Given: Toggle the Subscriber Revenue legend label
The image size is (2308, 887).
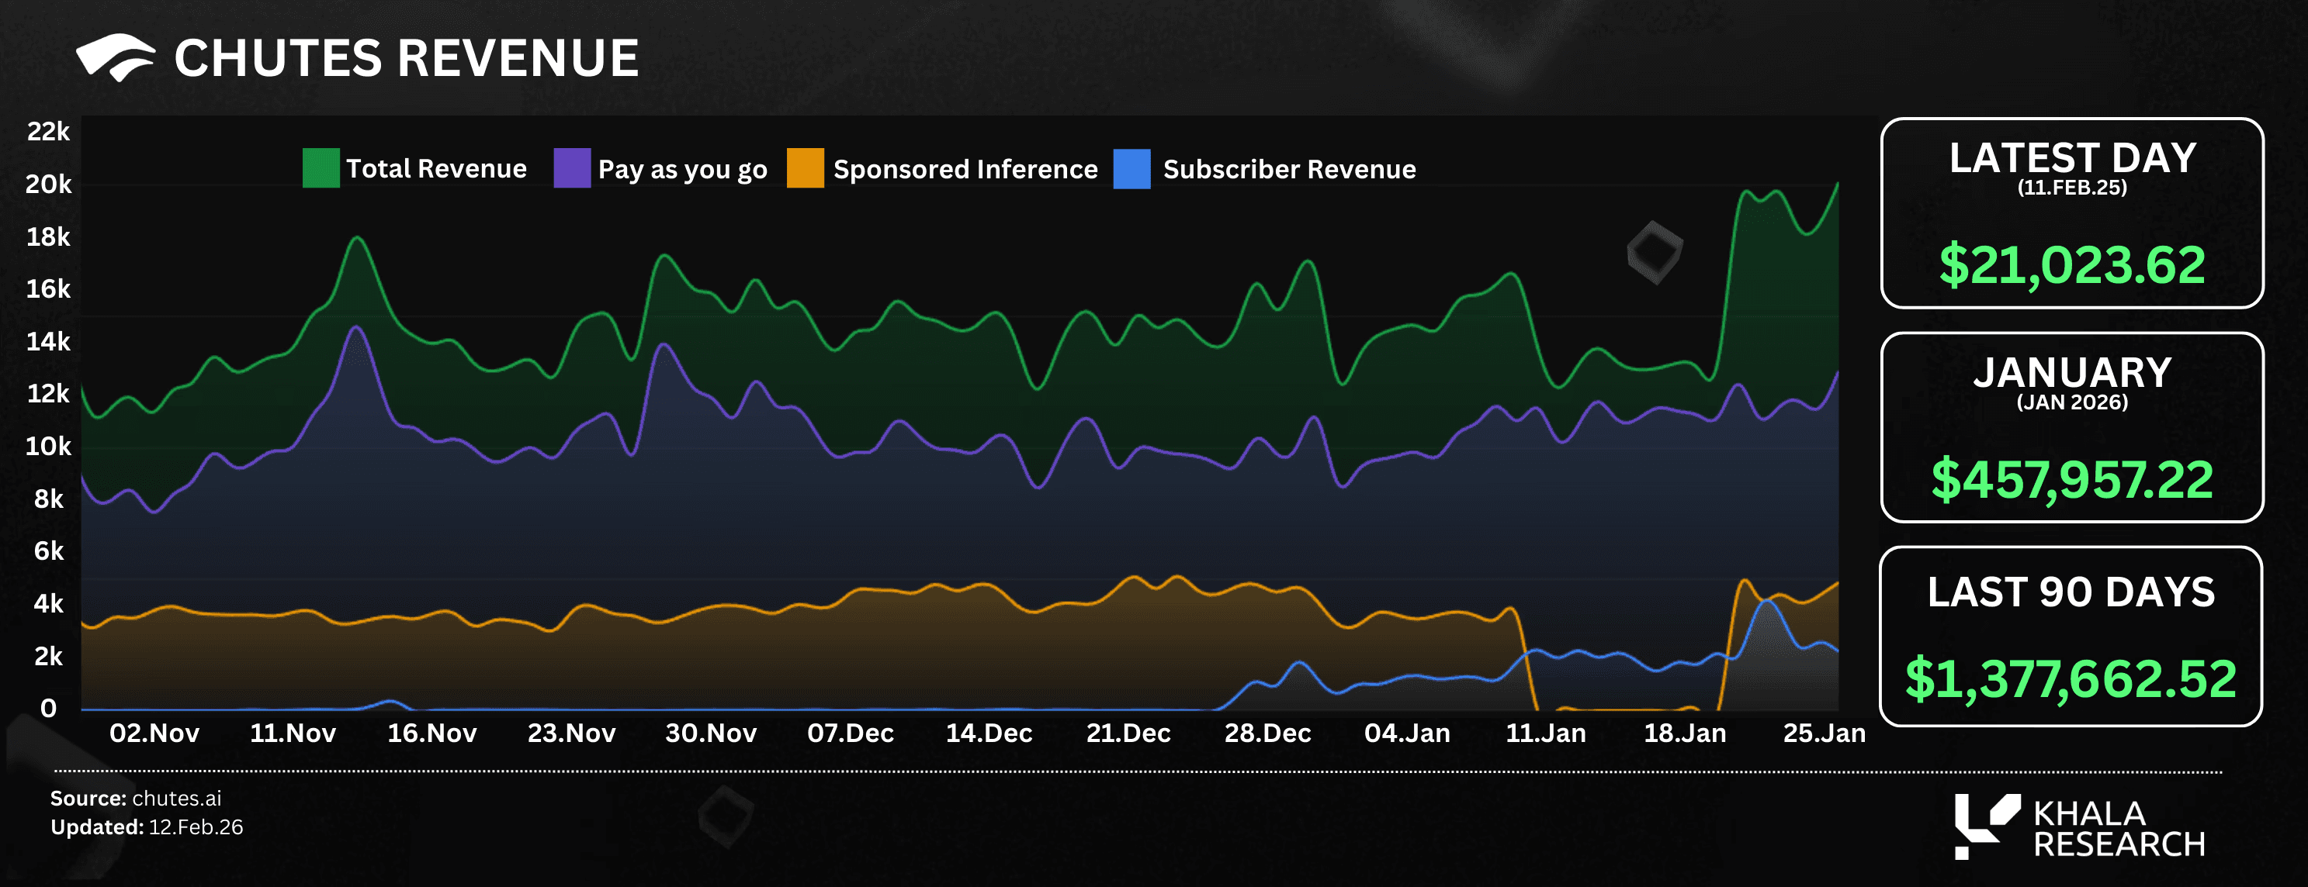Looking at the screenshot, I should pos(1288,169).
